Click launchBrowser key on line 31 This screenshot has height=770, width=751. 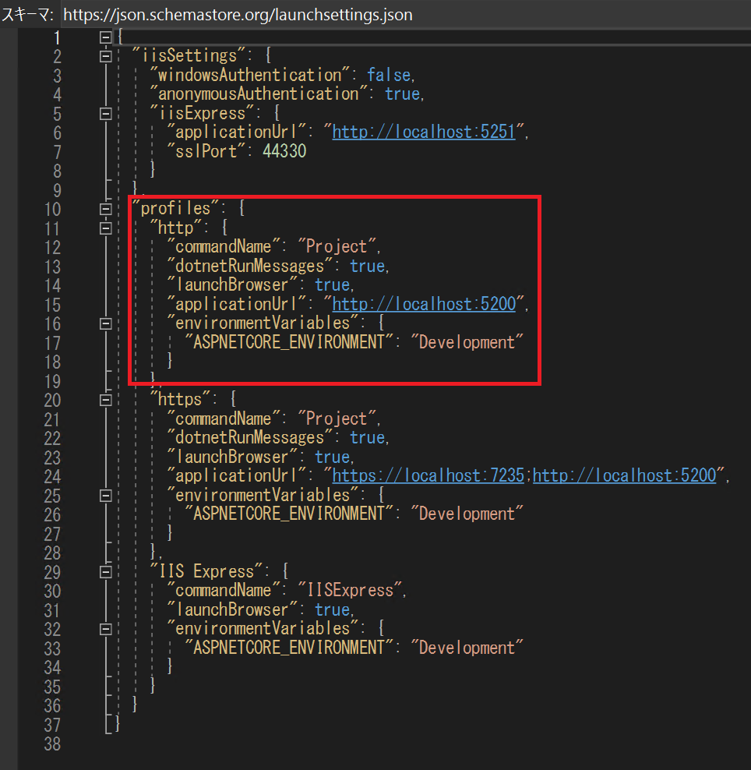[x=232, y=609]
